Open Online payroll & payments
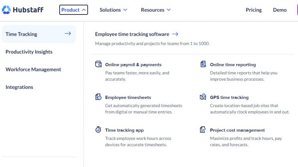Viewport: 298px width, 167px height. [x=133, y=65]
